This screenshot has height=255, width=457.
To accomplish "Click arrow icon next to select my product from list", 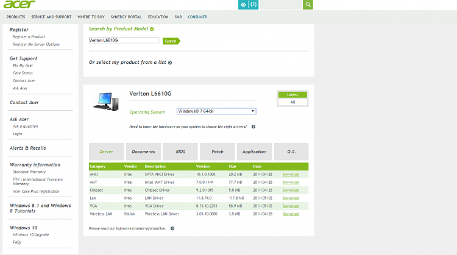I will (x=170, y=63).
